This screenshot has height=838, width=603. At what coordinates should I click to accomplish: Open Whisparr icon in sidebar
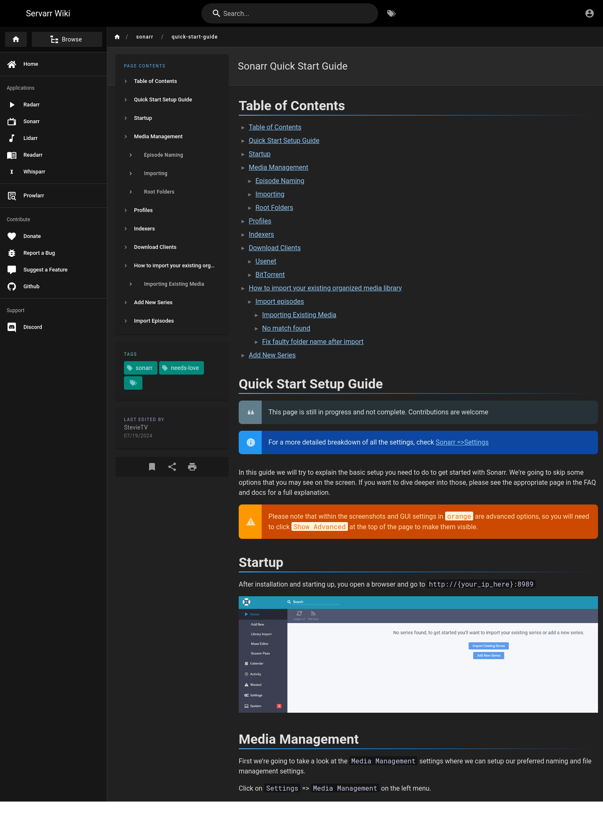[x=12, y=172]
